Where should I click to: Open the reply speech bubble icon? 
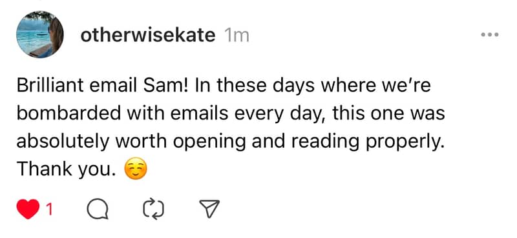click(98, 210)
